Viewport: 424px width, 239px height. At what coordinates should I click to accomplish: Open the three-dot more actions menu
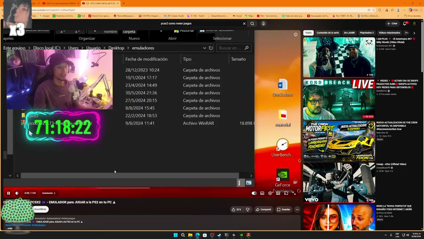point(297,209)
